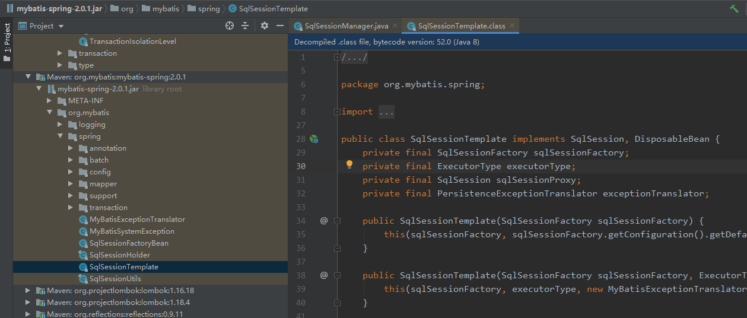Collapse all in Project panel
Image resolution: width=747 pixels, height=318 pixels.
pyautogui.click(x=245, y=26)
